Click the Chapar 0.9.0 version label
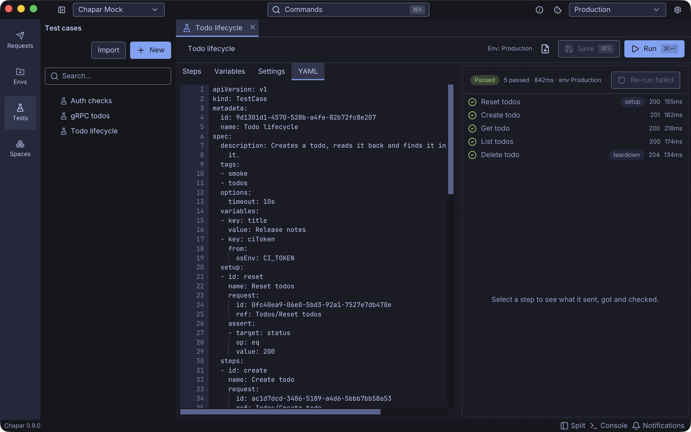This screenshot has width=691, height=432. pos(22,426)
